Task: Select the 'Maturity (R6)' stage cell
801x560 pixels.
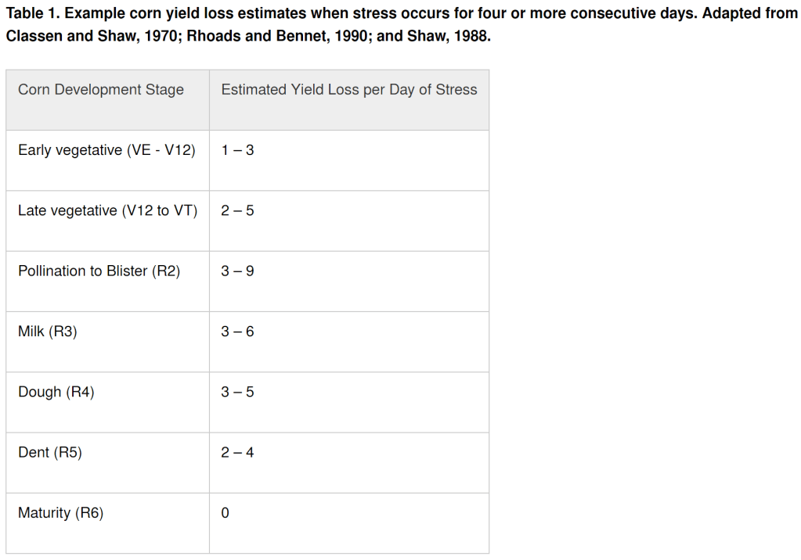Action: [x=61, y=513]
